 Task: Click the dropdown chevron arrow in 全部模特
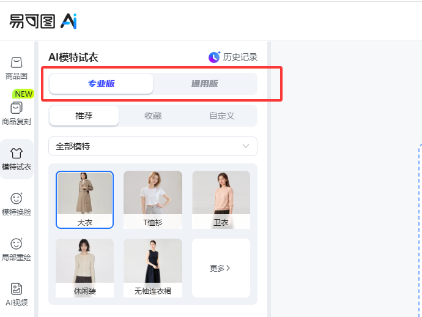coord(246,146)
